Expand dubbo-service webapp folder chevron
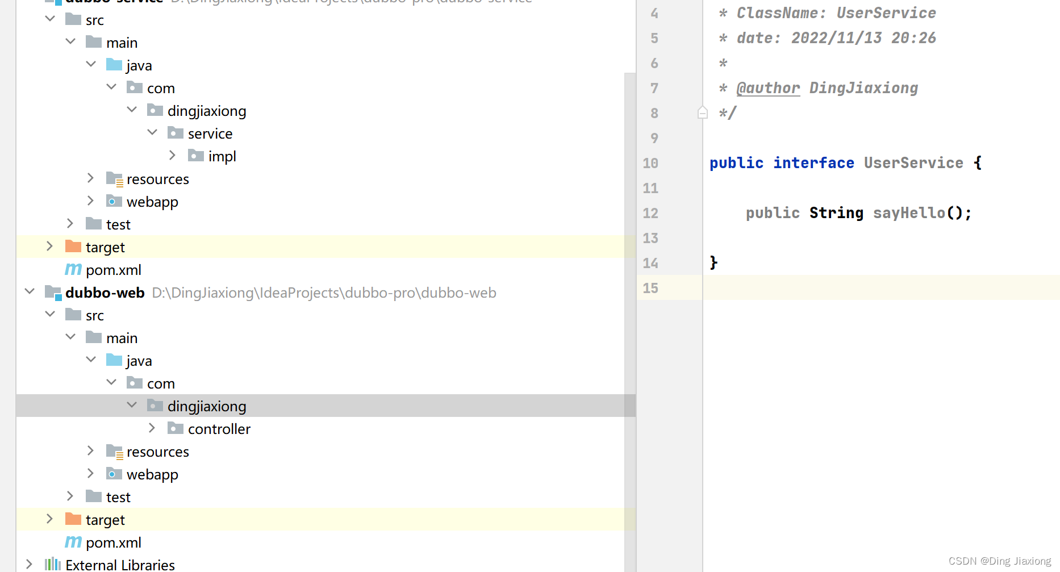This screenshot has height=572, width=1060. (x=90, y=201)
